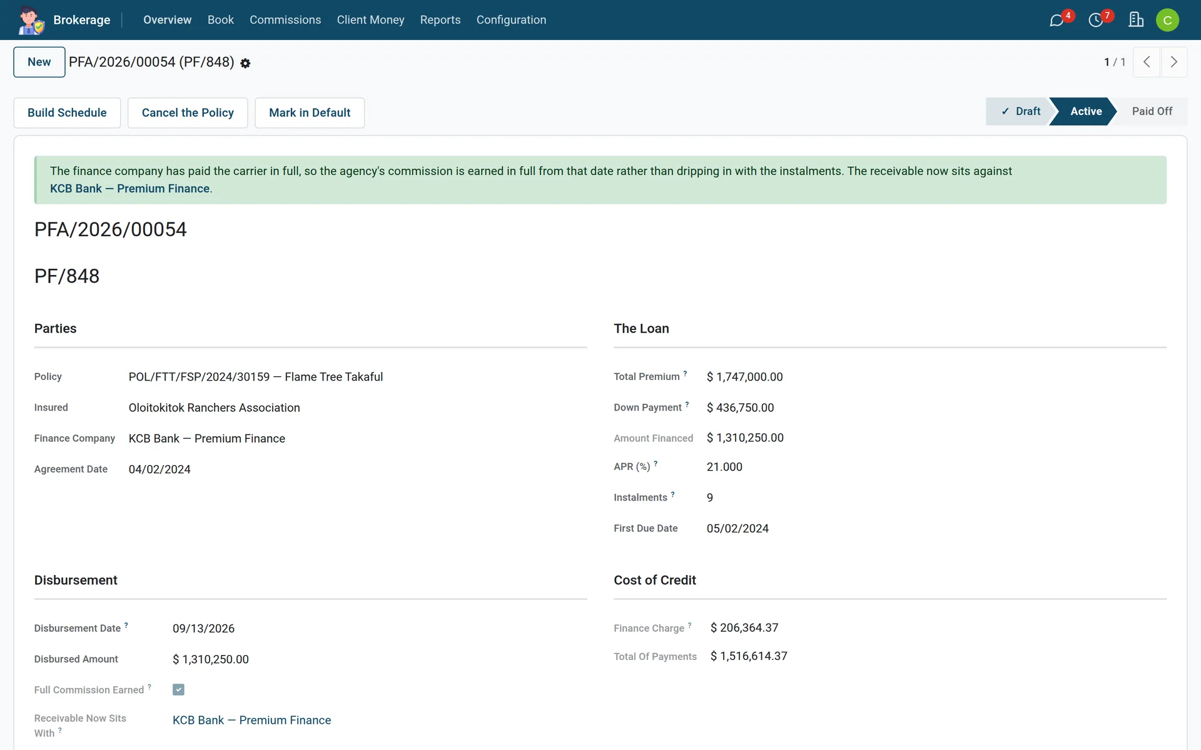
Task: Open the Brokerage app logo icon
Action: click(31, 20)
